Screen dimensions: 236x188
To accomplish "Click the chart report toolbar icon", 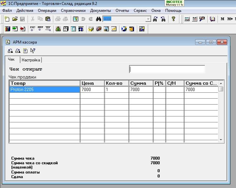I will click(x=114, y=29).
